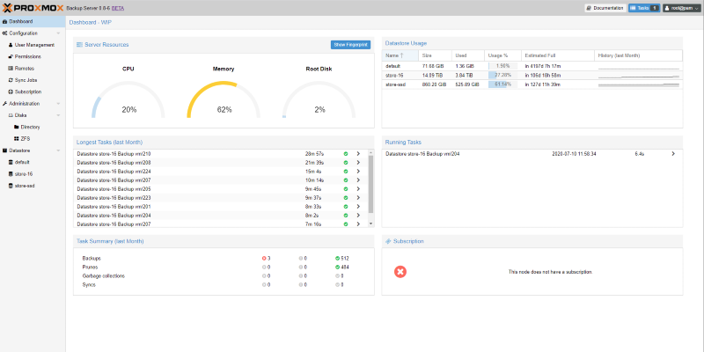The image size is (704, 352).
Task: Open details arrow for running vm/204 backup
Action: (x=673, y=153)
